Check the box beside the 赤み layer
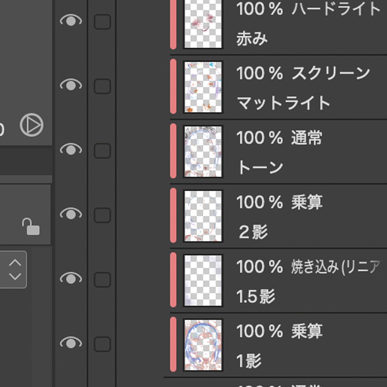Screen dimensions: 387x387 pos(102,22)
